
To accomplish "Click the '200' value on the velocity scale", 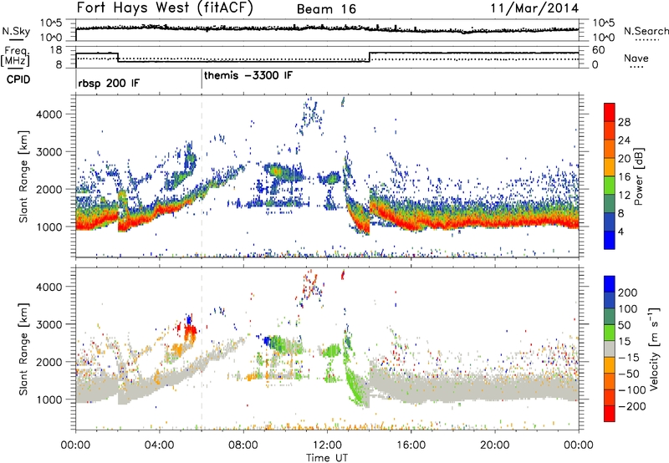I will pyautogui.click(x=628, y=293).
